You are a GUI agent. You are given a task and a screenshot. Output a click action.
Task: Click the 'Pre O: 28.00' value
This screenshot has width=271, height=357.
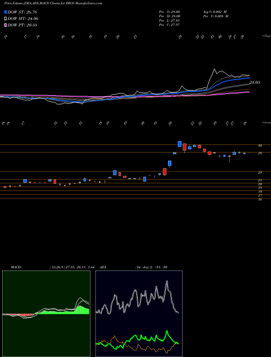(170, 12)
